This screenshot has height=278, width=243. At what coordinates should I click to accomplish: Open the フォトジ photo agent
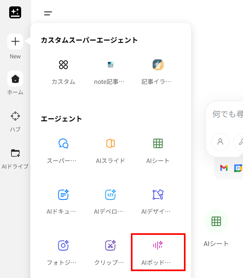click(x=63, y=251)
